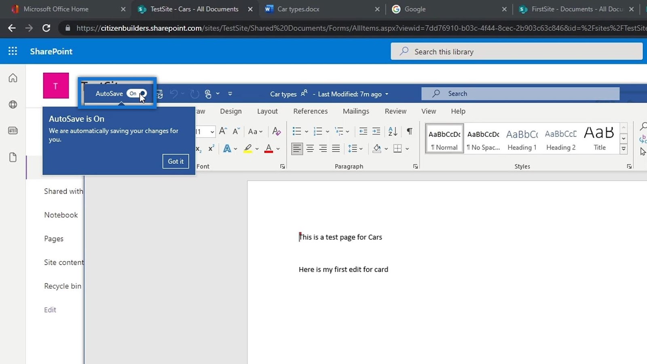Open font color dropdown arrow
The image size is (647, 364).
coord(278,149)
